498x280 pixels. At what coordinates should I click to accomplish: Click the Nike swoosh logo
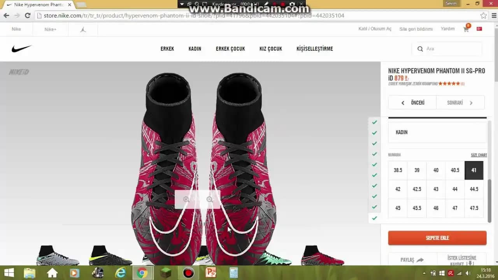(21, 49)
